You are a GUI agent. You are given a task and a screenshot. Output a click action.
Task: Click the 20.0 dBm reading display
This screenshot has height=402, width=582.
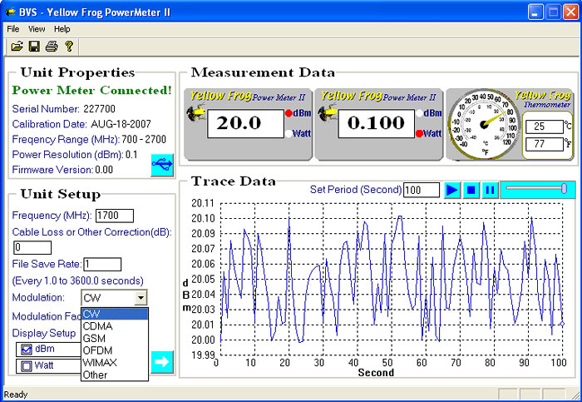pyautogui.click(x=245, y=123)
